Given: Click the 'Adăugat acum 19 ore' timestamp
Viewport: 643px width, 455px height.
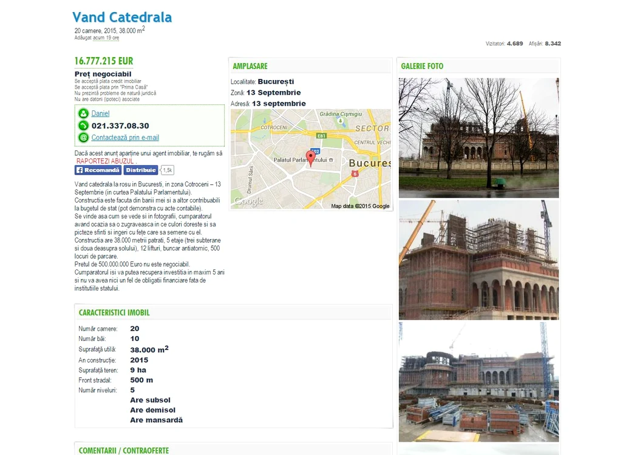Looking at the screenshot, I should pos(97,38).
